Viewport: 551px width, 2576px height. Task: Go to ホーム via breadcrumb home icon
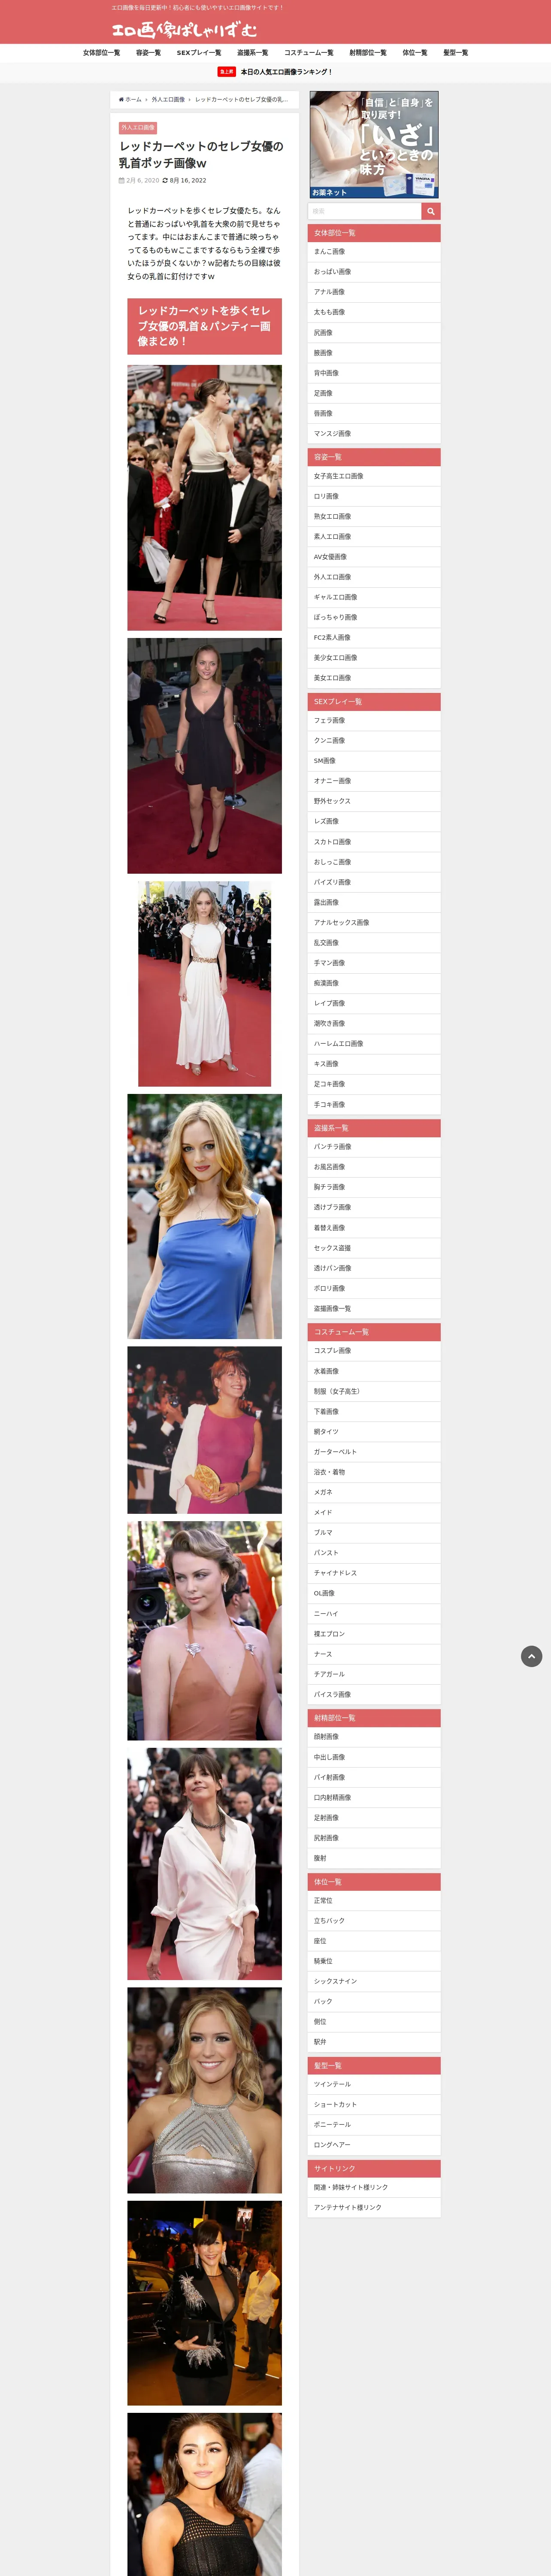coord(130,100)
